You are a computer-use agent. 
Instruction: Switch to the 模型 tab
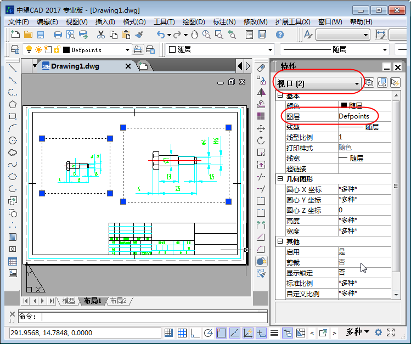(69, 301)
